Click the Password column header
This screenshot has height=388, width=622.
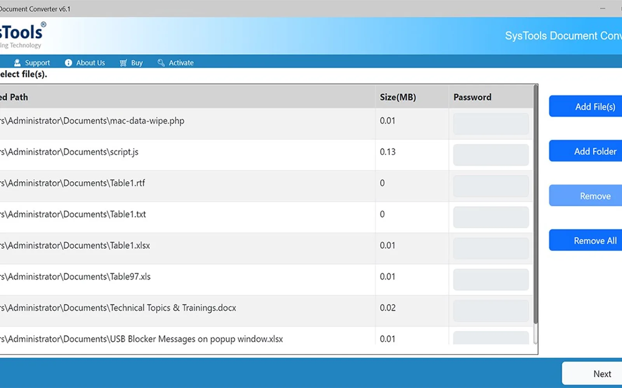pyautogui.click(x=491, y=97)
